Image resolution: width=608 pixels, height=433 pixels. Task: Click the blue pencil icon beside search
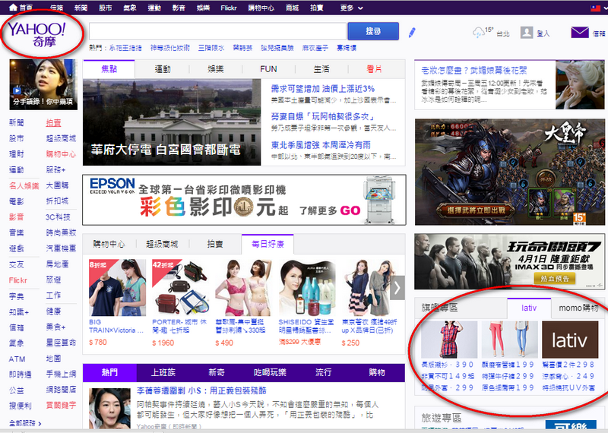[x=412, y=33]
